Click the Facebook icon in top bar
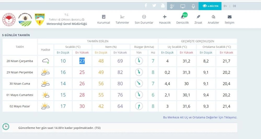261x139 pixels. (146, 6)
